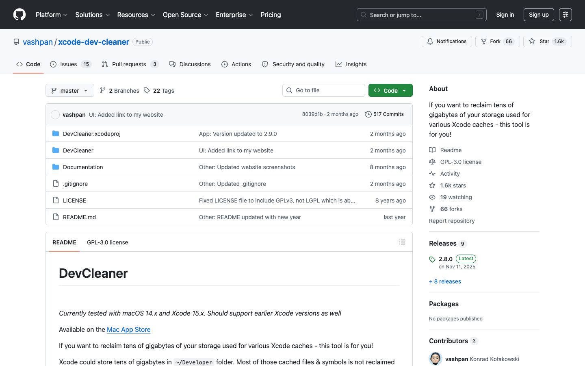Click the README.md file icon
Image resolution: width=585 pixels, height=366 pixels.
click(56, 217)
